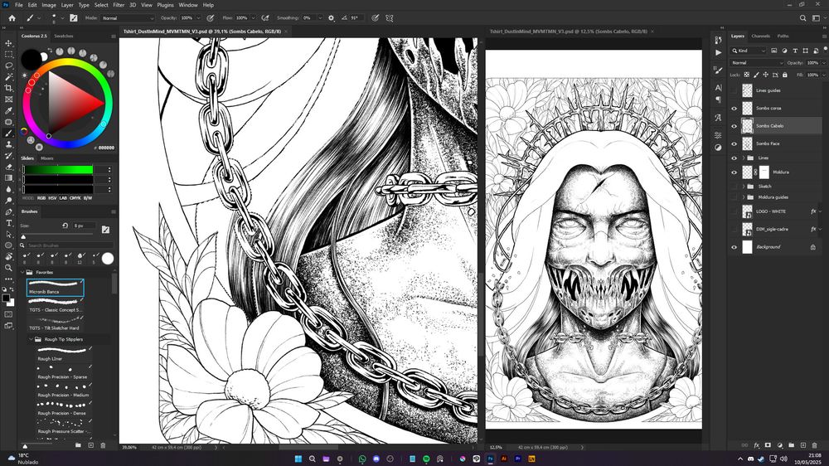829x466 pixels.
Task: Hide the Lines group
Action: [x=734, y=158]
